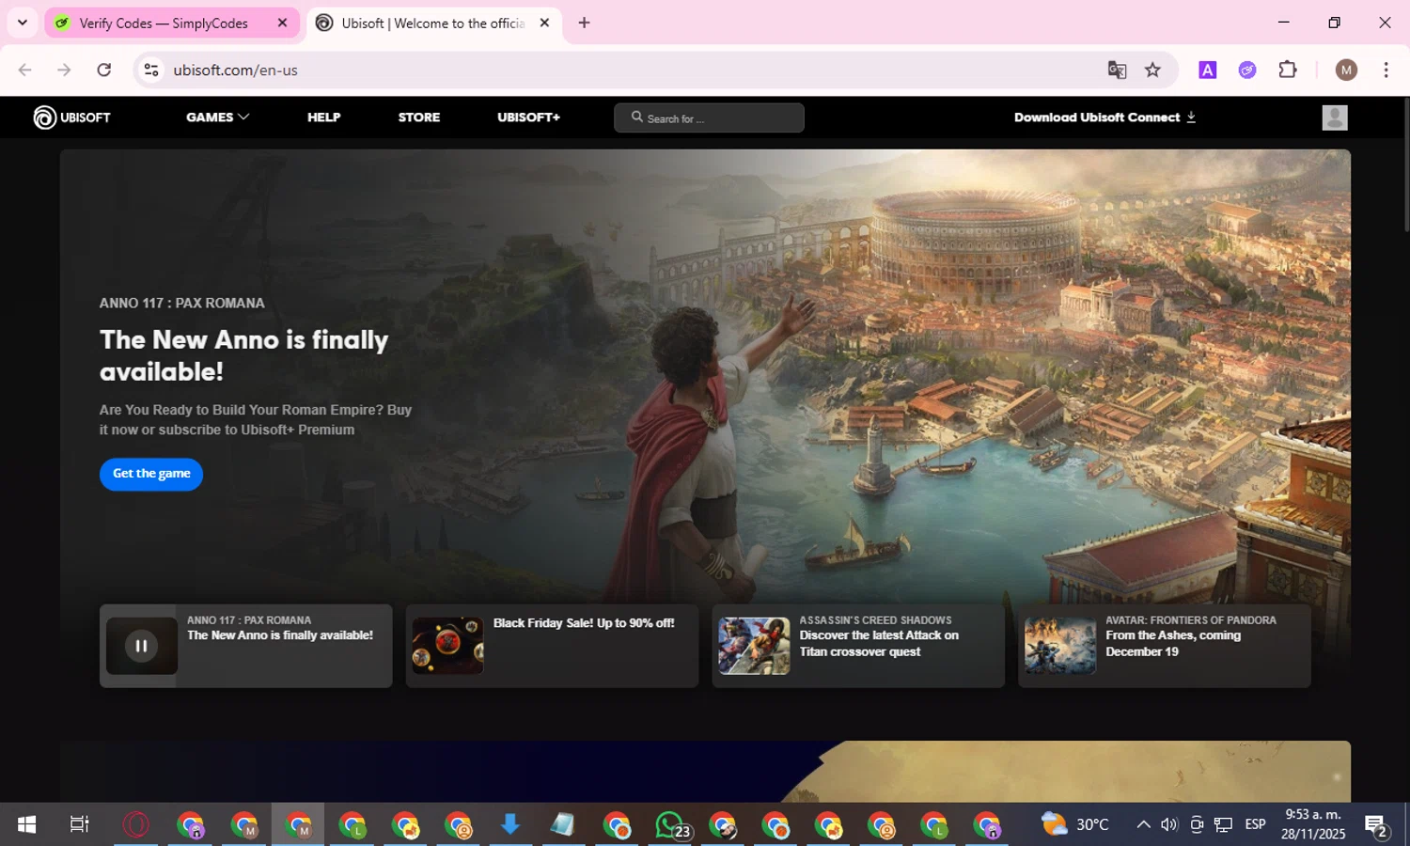Click the Get the game button

pyautogui.click(x=151, y=474)
